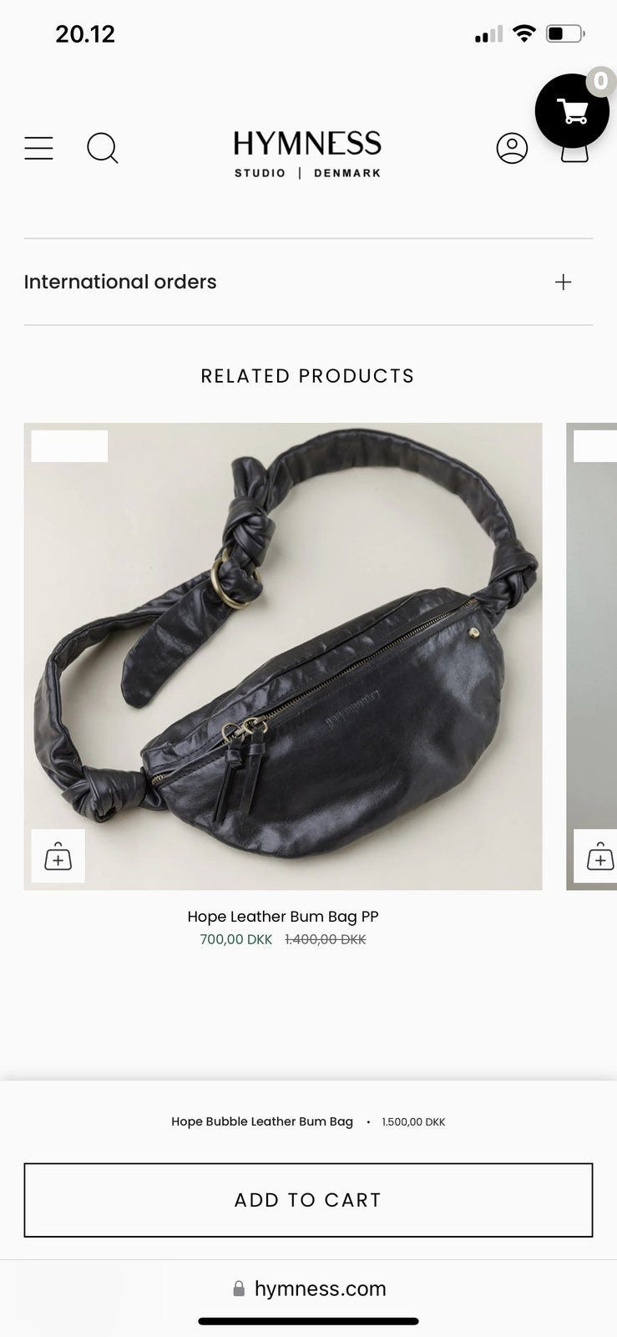Quick-add Hope Leather Bum Bag PP

click(x=58, y=857)
